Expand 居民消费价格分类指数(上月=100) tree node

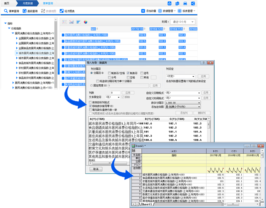click(13, 88)
